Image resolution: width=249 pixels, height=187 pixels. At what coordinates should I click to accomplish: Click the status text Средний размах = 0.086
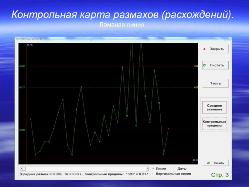[x=41, y=174]
